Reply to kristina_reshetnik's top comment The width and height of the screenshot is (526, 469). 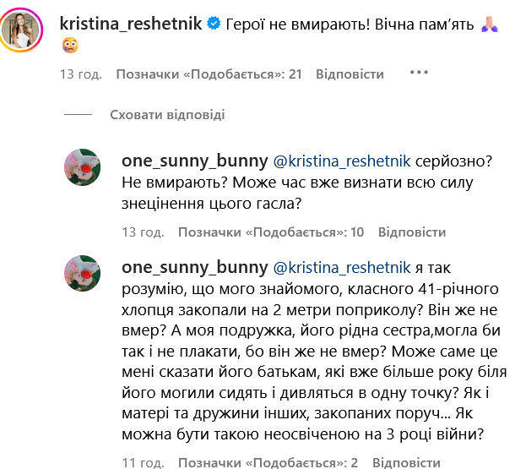(x=350, y=74)
